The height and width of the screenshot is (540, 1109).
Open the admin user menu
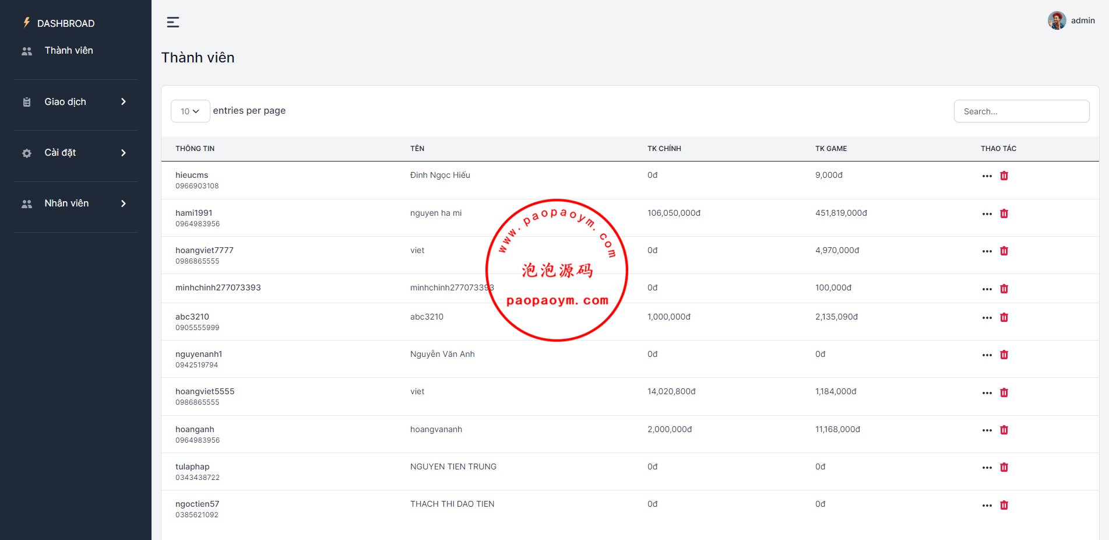click(1082, 20)
